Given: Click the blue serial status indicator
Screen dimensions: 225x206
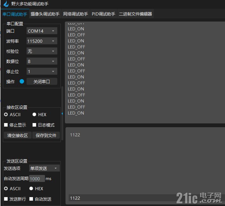Looking at the screenshot, I should [x=22, y=81].
